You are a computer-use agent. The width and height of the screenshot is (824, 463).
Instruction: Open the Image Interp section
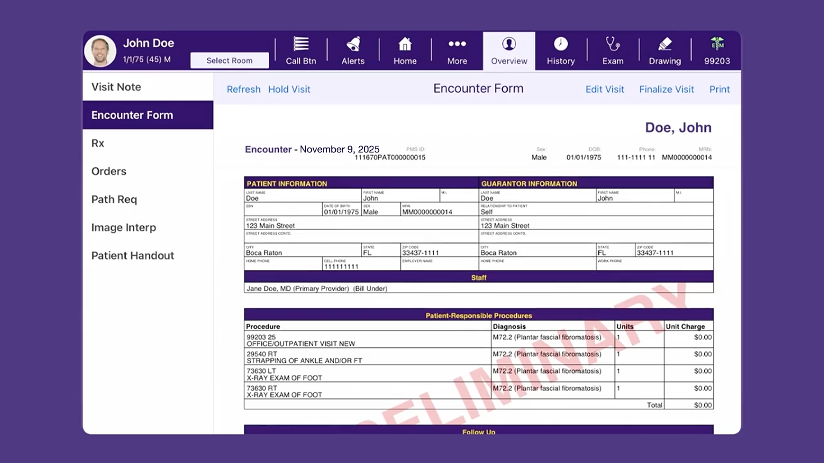124,227
